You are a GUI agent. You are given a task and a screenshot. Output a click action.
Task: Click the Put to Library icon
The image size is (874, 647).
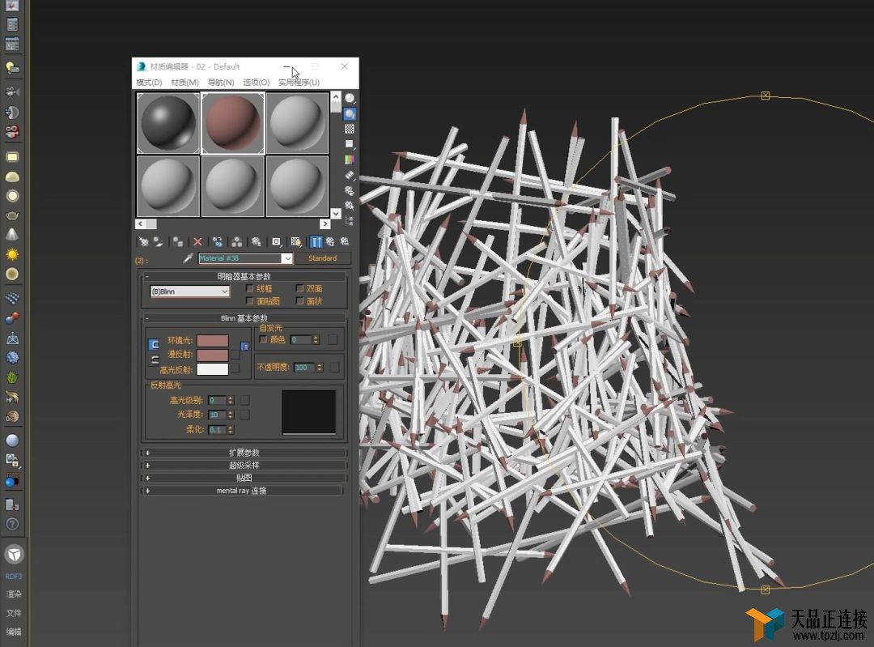(x=256, y=242)
